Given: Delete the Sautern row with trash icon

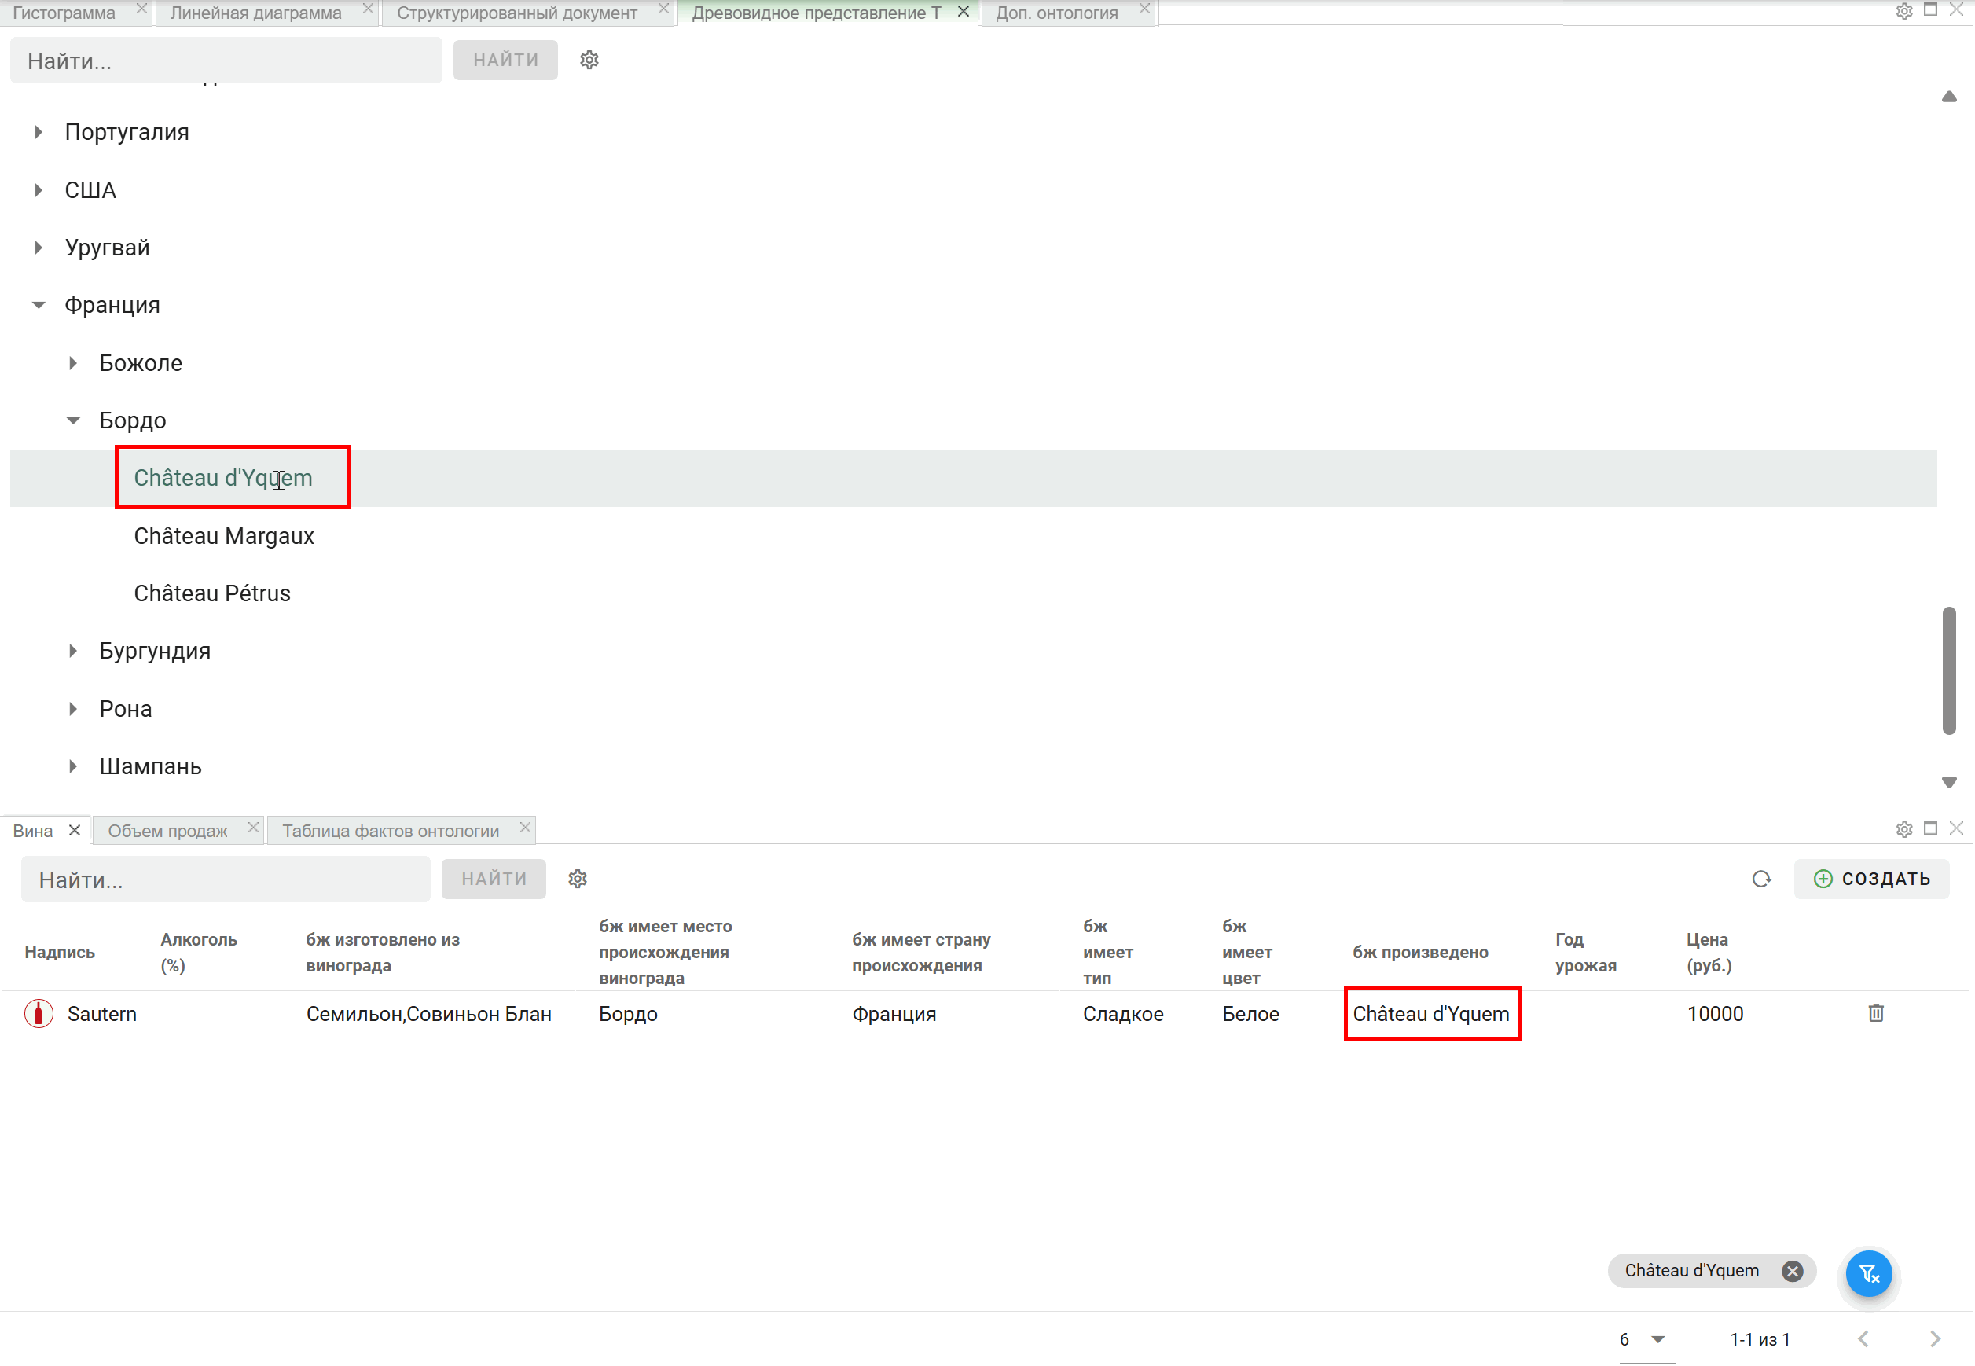Looking at the screenshot, I should click(1876, 1013).
